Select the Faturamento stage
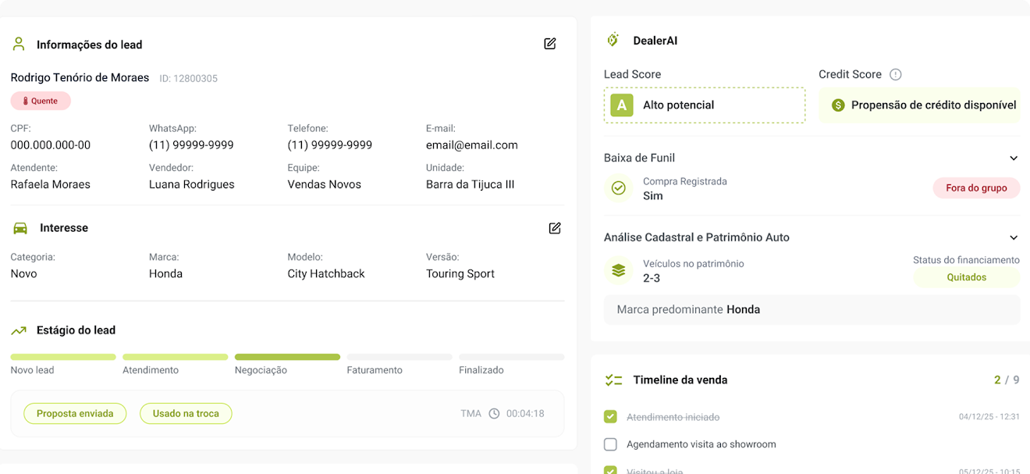This screenshot has width=1030, height=474. coord(400,357)
